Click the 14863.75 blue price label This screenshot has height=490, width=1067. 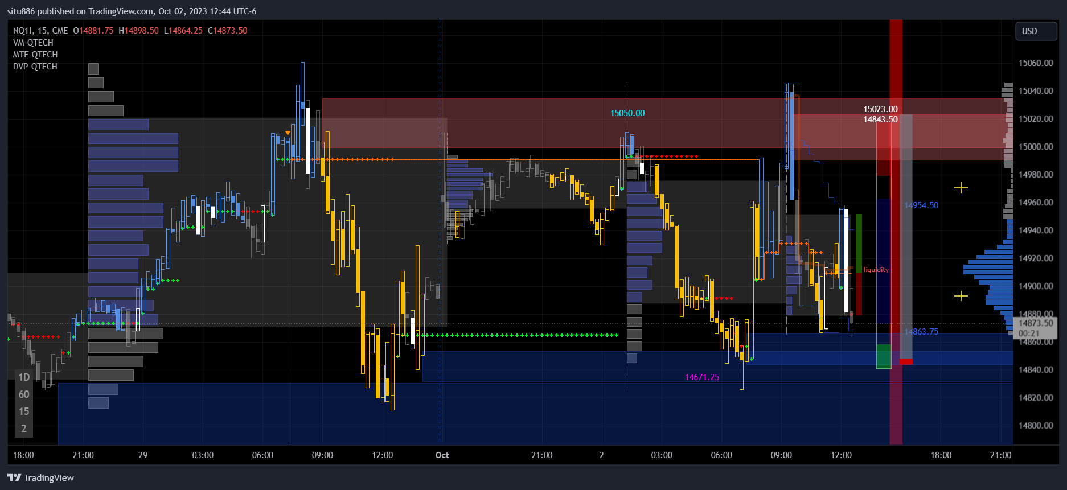(921, 332)
